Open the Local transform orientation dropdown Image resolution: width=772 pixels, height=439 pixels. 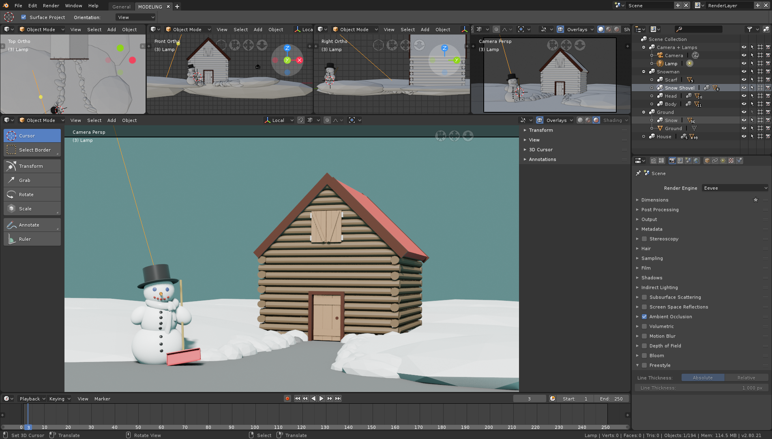279,120
